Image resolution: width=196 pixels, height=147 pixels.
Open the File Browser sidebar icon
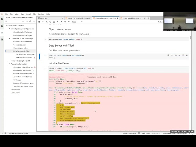coord(2,19)
